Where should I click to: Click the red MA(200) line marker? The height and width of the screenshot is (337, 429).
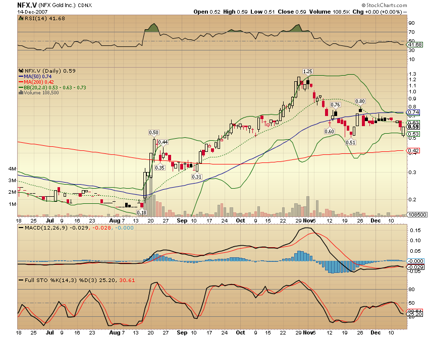click(x=21, y=82)
